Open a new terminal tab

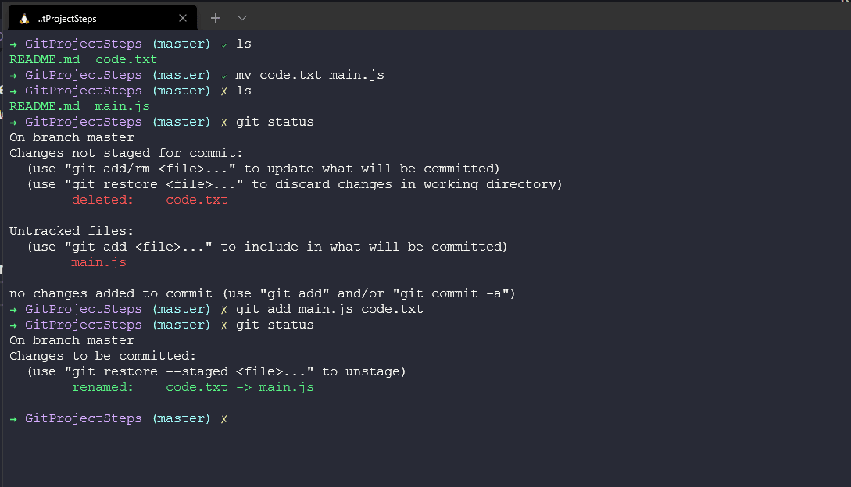(216, 18)
